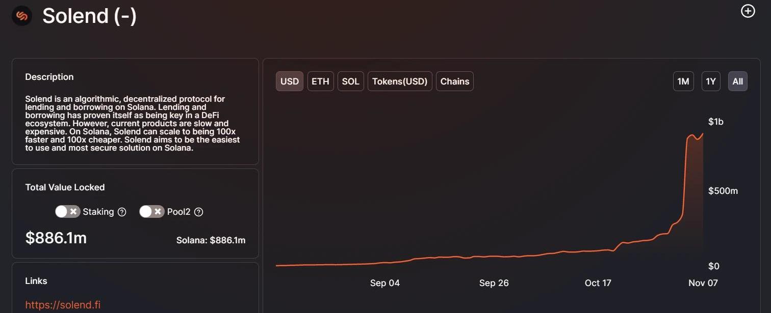Choose the 1Y time range

[711, 81]
